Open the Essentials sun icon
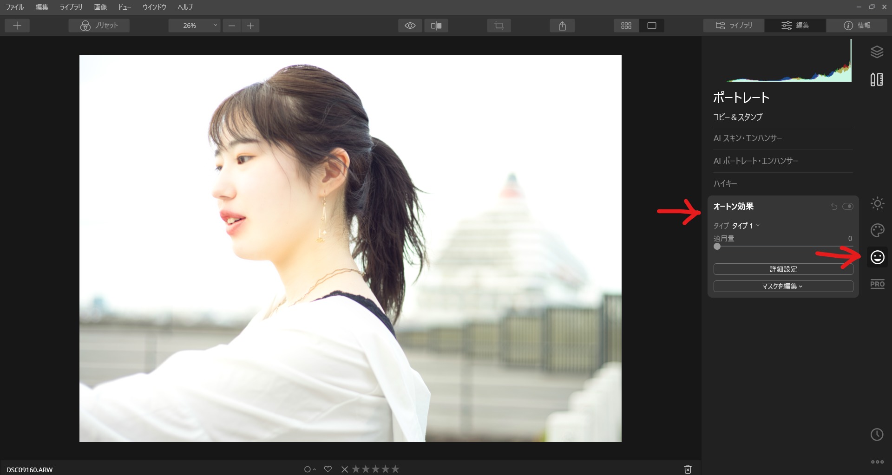This screenshot has height=475, width=892. [x=877, y=203]
